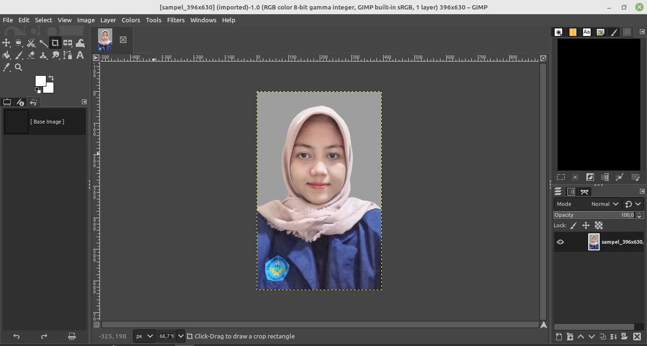This screenshot has height=346, width=647.
Task: Toggle lock pixels for the layer
Action: [573, 226]
